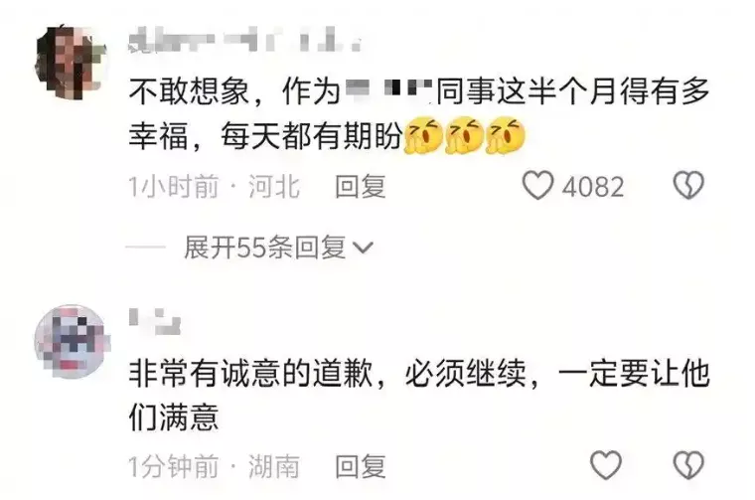The width and height of the screenshot is (755, 500).
Task: Tap the 1小时前 · 河北 timestamp
Action: [215, 187]
